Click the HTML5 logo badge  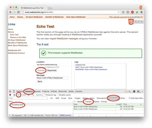131,22
